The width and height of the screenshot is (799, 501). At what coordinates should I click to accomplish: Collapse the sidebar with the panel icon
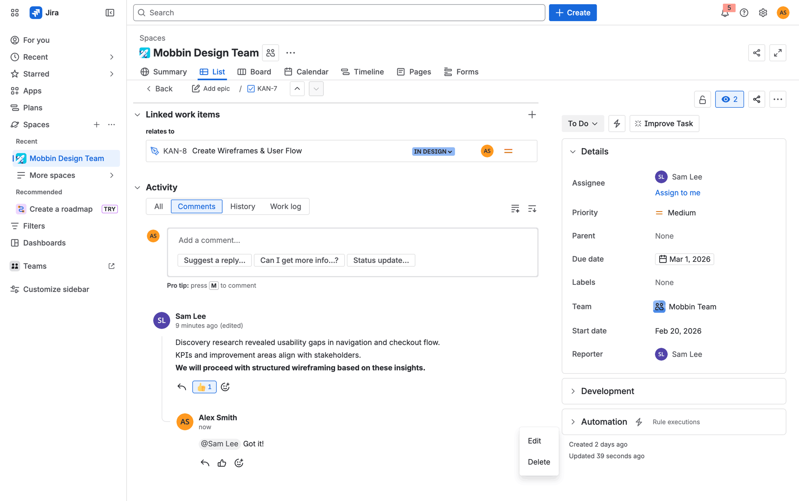tap(110, 13)
